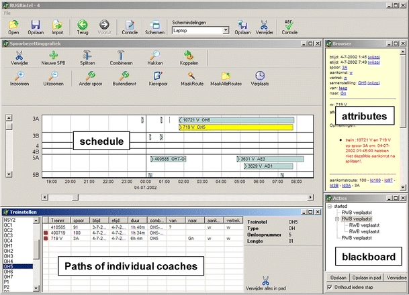Select the Kiesspoor tool

click(x=158, y=76)
